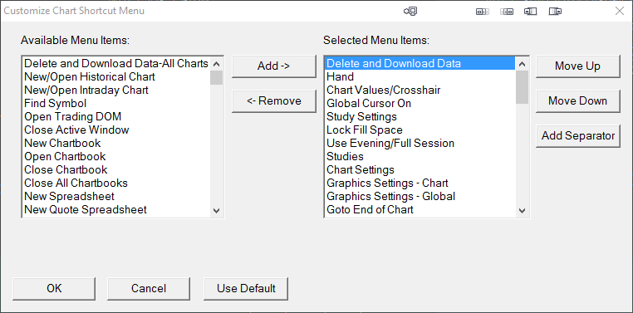Select 'Hand' in selected menu items
The width and height of the screenshot is (633, 313).
pos(420,76)
